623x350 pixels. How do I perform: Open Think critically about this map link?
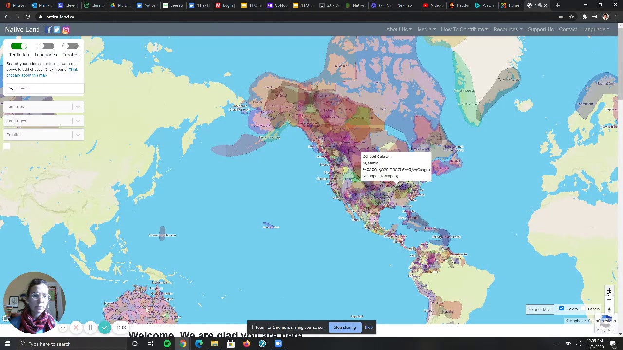coord(42,72)
